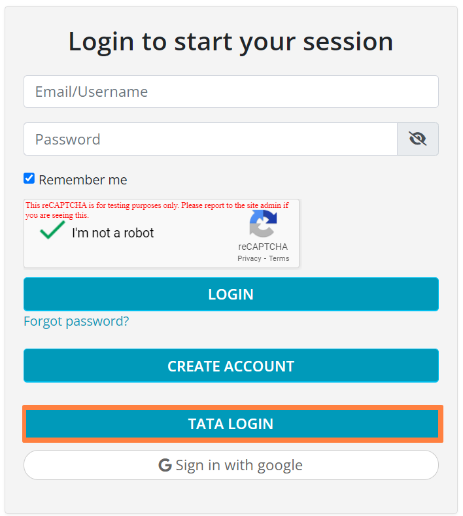Click blank panel area below Google button
This screenshot has height=516, width=463.
[231, 498]
